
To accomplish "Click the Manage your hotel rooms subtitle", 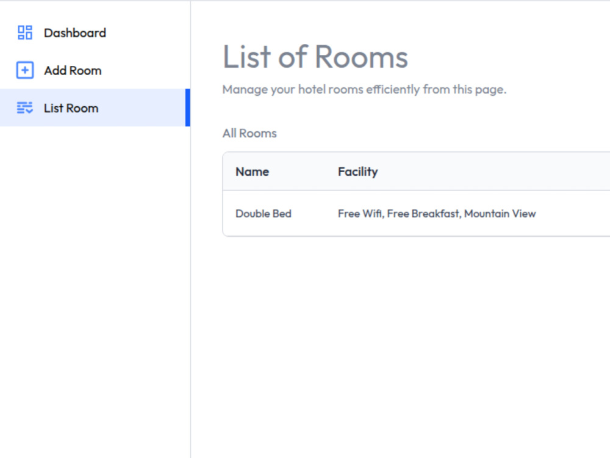I will tap(364, 90).
